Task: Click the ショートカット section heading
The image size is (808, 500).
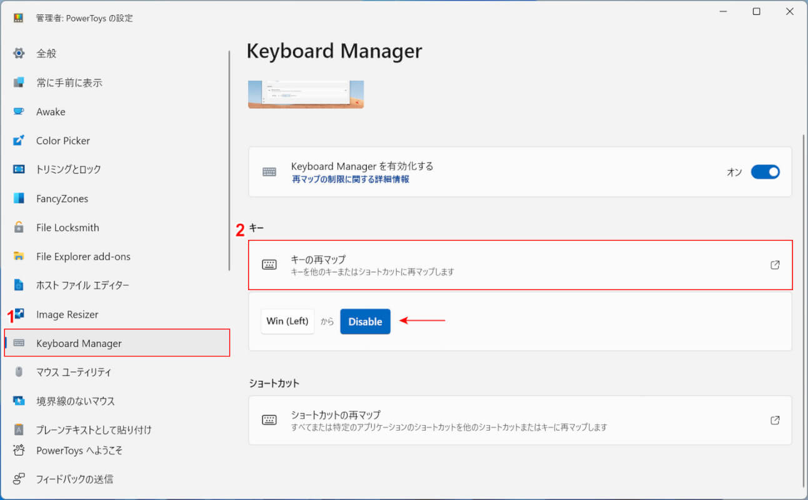Action: [274, 382]
